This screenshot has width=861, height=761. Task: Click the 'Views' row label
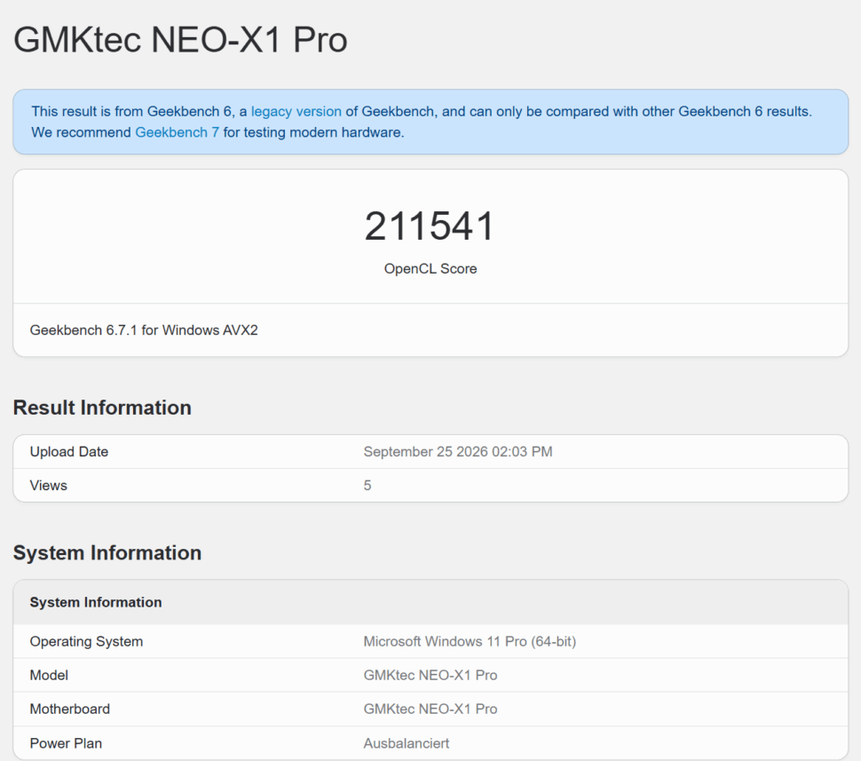pos(48,486)
